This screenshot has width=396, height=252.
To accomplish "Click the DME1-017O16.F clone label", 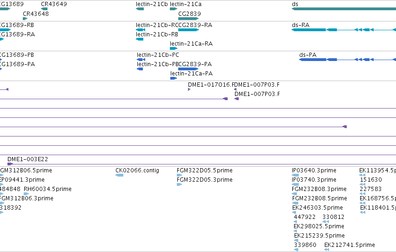I will tap(211, 85).
